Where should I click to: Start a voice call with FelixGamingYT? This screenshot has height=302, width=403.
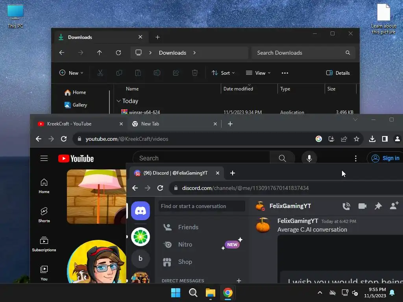(346, 206)
